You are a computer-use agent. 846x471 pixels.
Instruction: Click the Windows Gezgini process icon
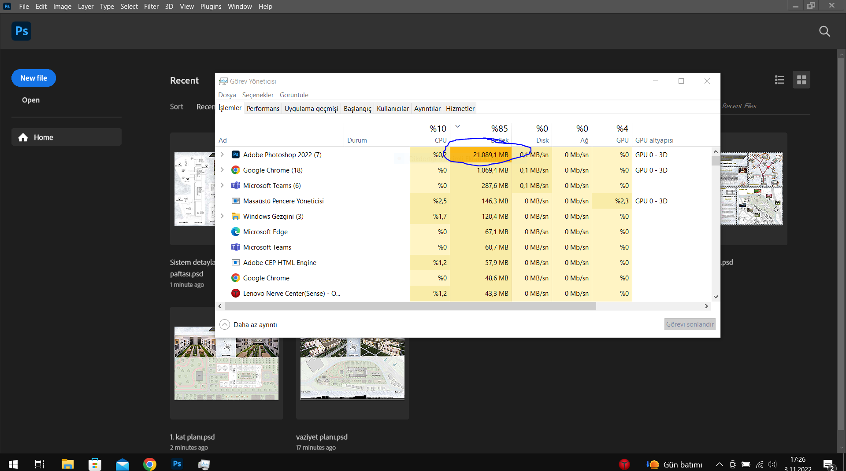[236, 216]
